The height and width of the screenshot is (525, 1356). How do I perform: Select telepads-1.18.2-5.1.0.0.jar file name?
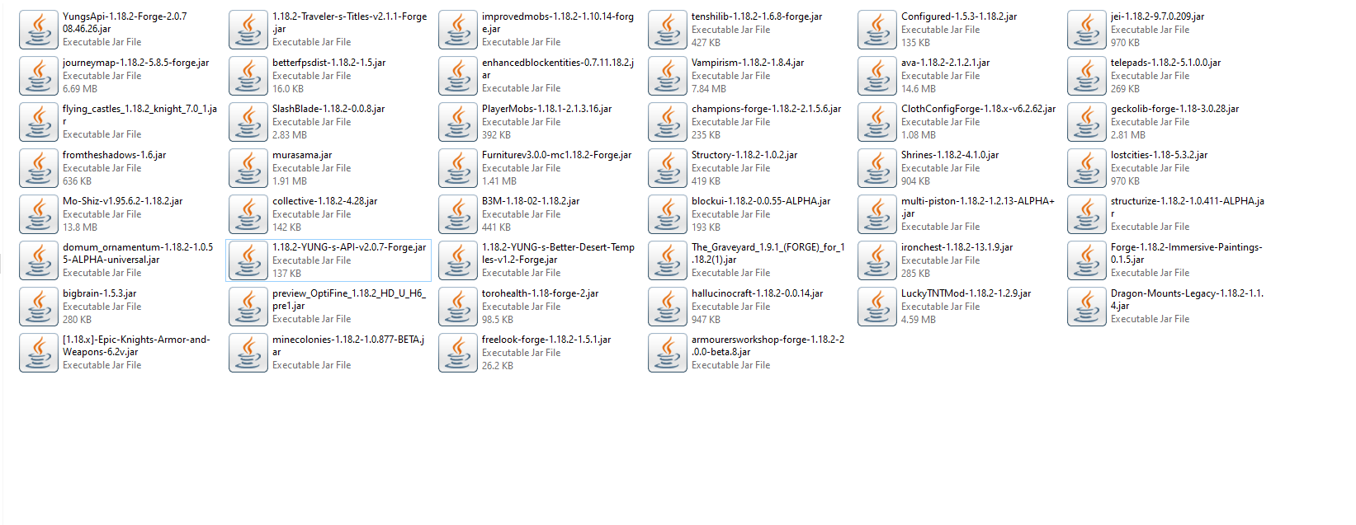1166,63
